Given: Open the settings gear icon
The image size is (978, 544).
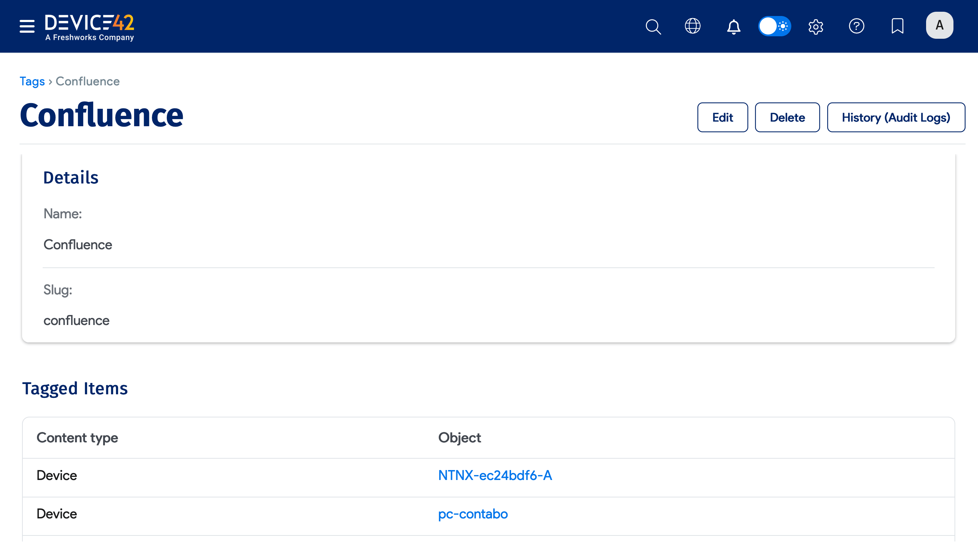Looking at the screenshot, I should (x=815, y=27).
